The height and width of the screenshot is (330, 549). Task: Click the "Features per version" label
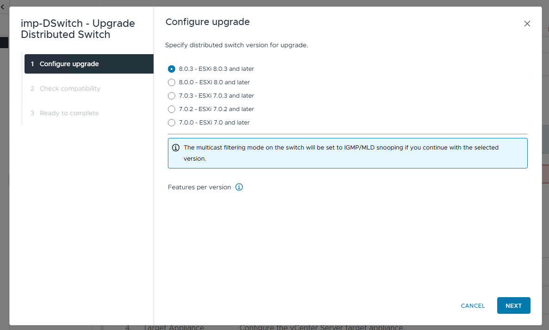tap(200, 187)
